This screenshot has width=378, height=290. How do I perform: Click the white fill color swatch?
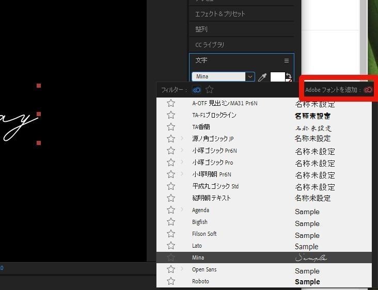pyautogui.click(x=278, y=77)
